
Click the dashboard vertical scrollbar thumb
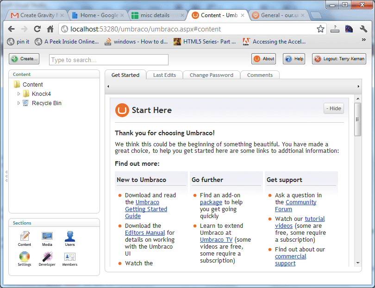(x=357, y=119)
